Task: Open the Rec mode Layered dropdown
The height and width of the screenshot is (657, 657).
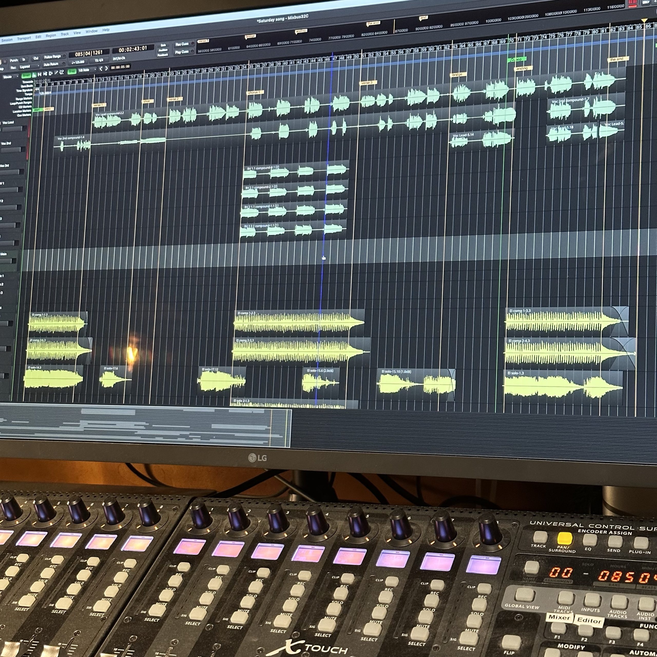Action: (x=30, y=67)
